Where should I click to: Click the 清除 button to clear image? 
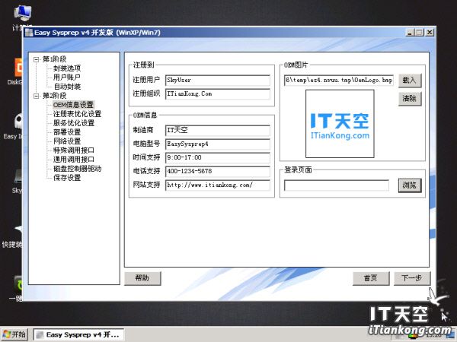point(410,99)
